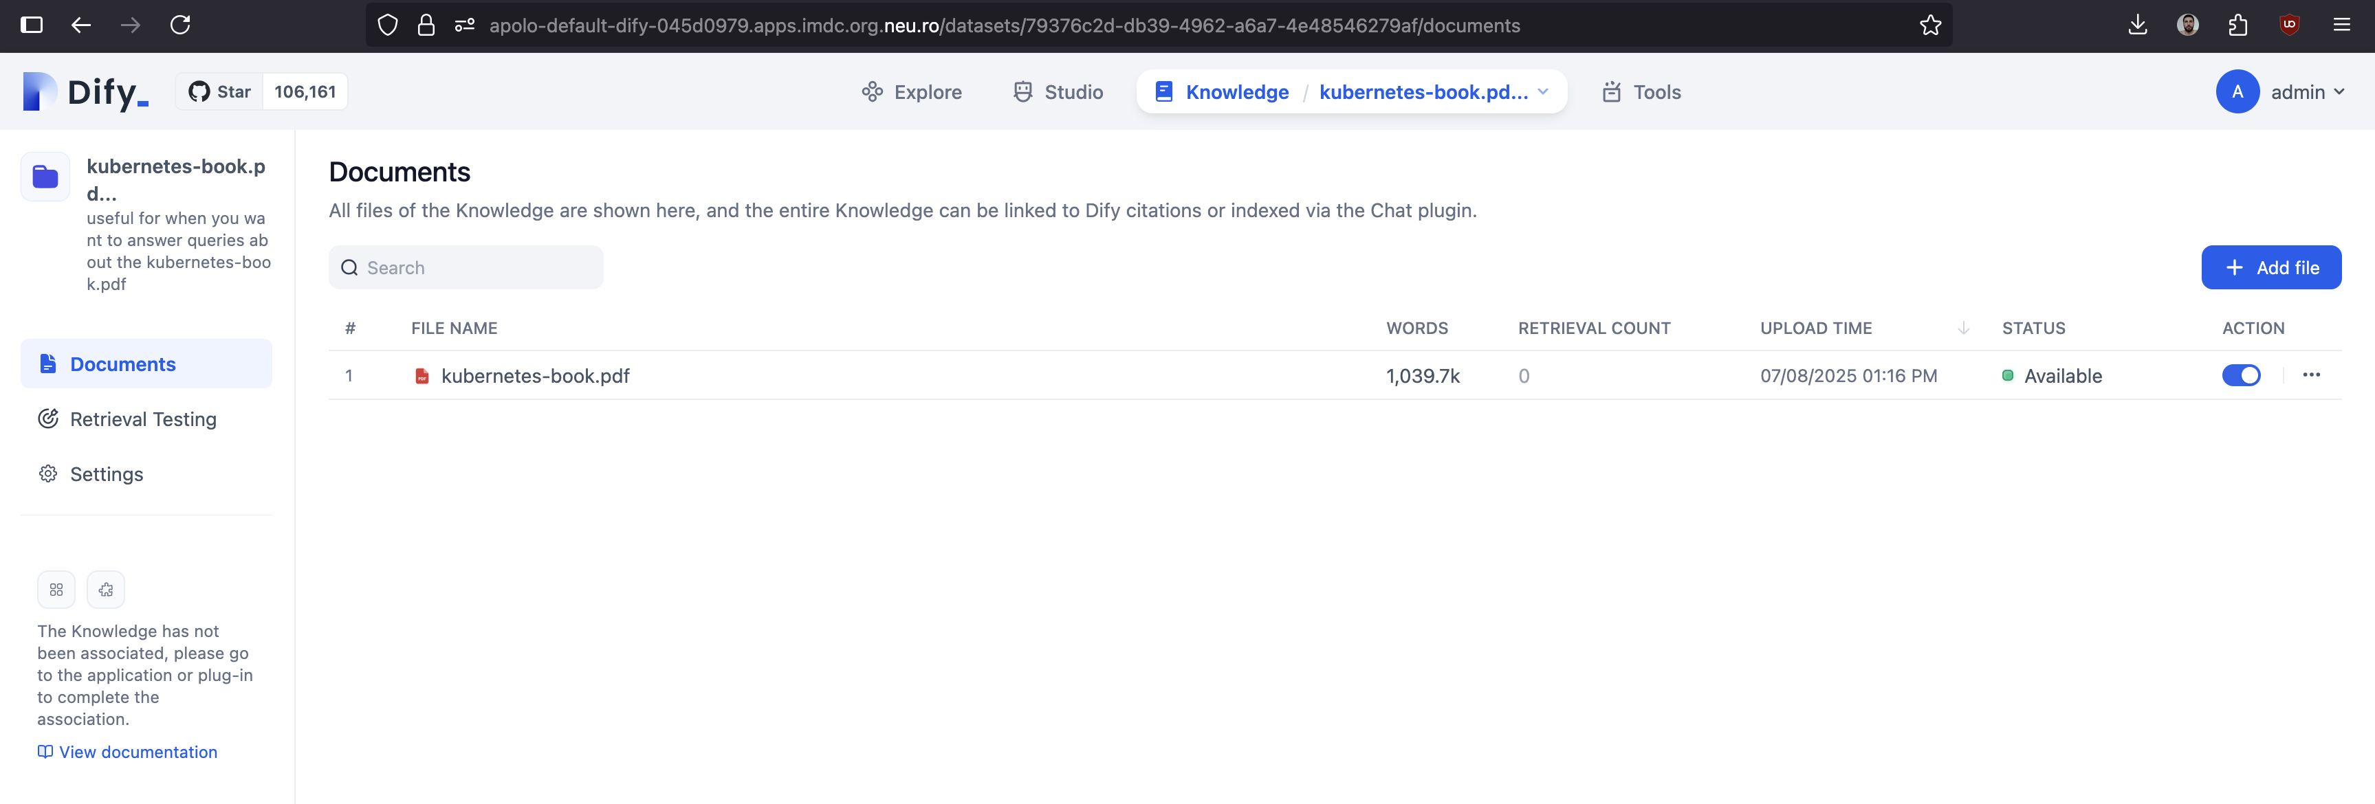
Task: Click the Add file button
Action: (x=2270, y=268)
